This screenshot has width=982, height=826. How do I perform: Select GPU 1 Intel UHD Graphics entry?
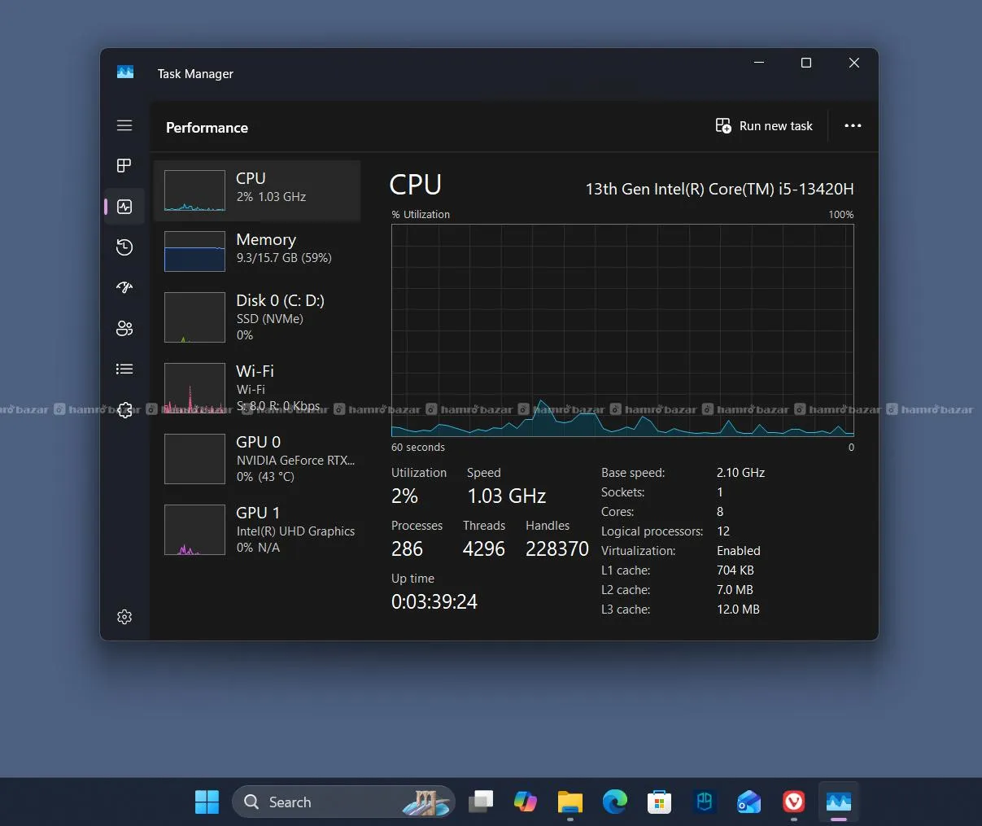click(x=257, y=530)
